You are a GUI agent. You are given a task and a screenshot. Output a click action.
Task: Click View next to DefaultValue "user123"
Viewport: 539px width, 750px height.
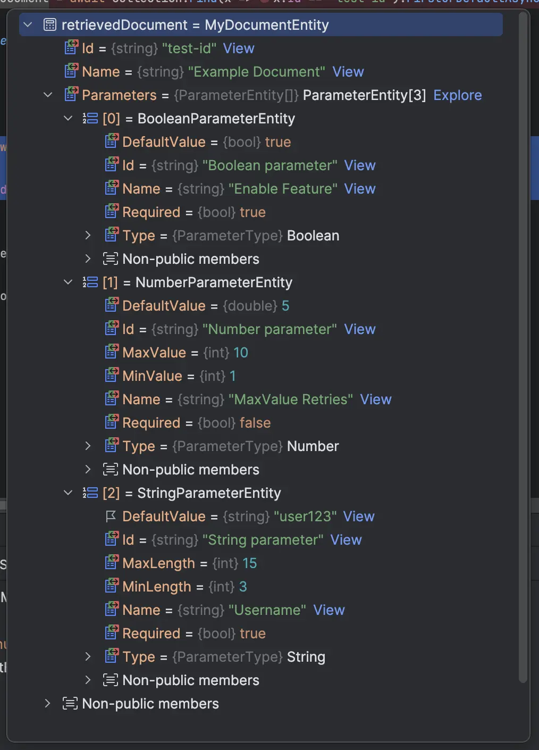point(359,516)
